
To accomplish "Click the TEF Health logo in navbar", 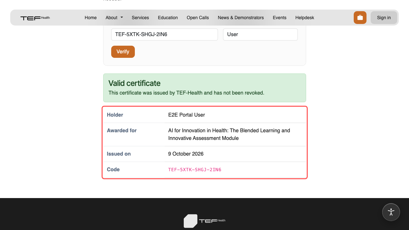I will point(35,18).
